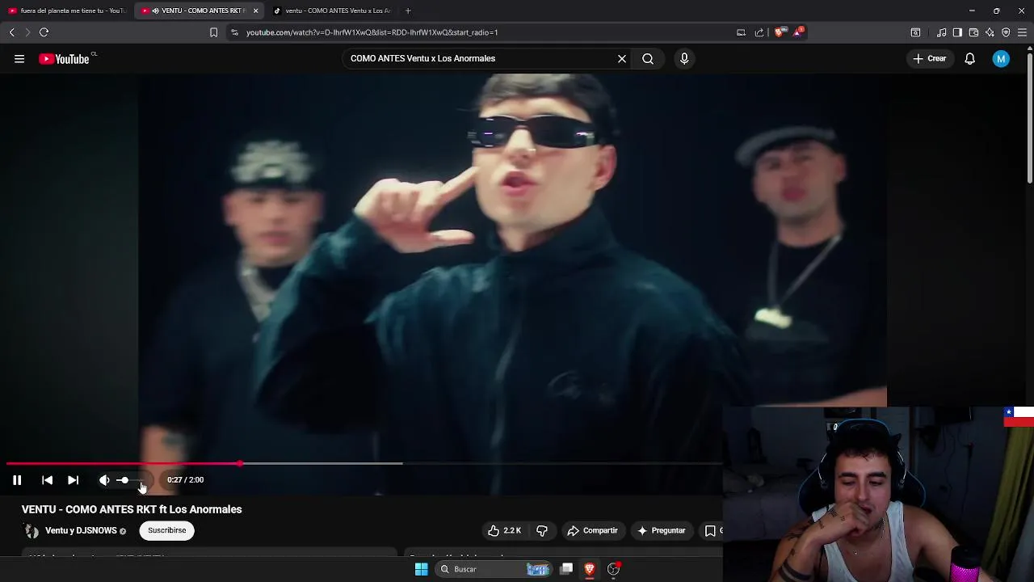Open the browser main menu
Screen dimensions: 1034x582
pyautogui.click(x=1022, y=32)
